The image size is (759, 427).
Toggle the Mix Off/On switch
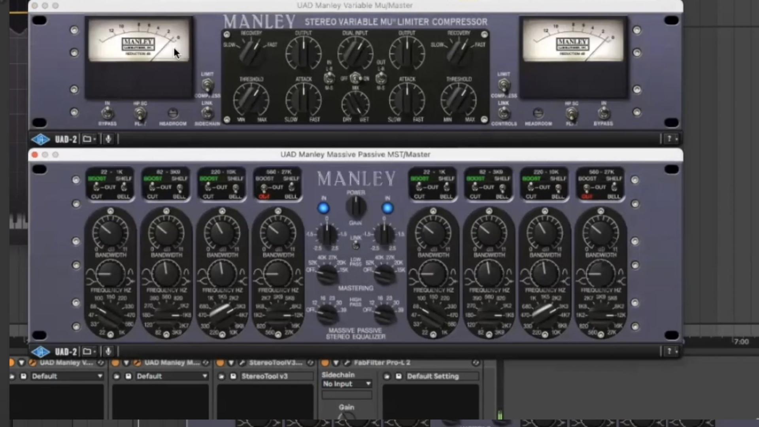pyautogui.click(x=355, y=78)
